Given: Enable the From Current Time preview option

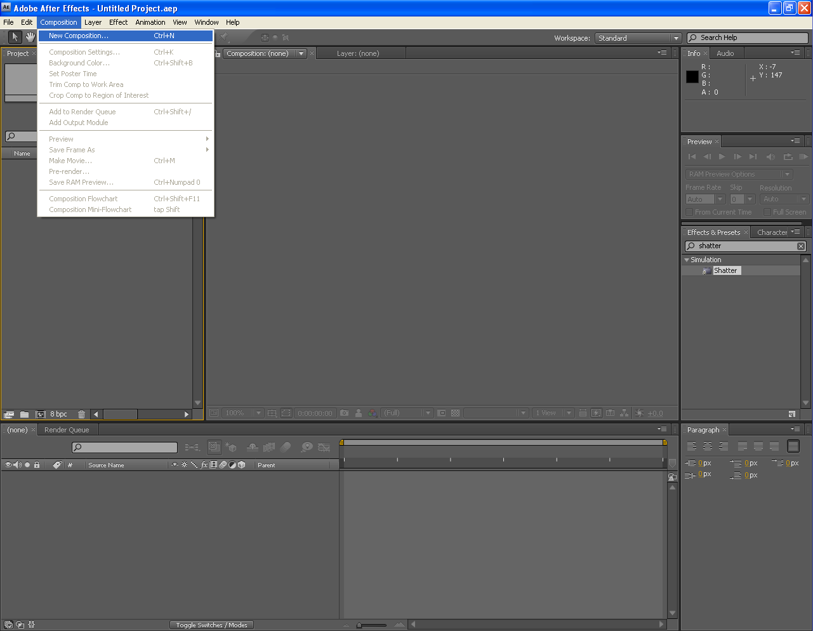Looking at the screenshot, I should (688, 212).
